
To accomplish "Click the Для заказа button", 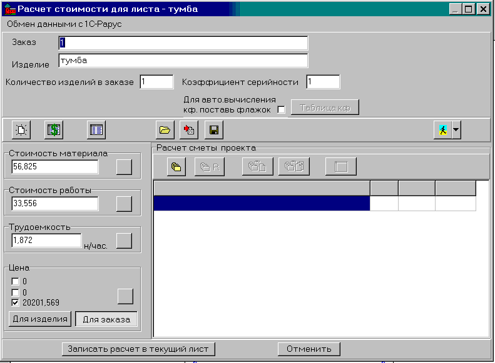I will click(106, 319).
